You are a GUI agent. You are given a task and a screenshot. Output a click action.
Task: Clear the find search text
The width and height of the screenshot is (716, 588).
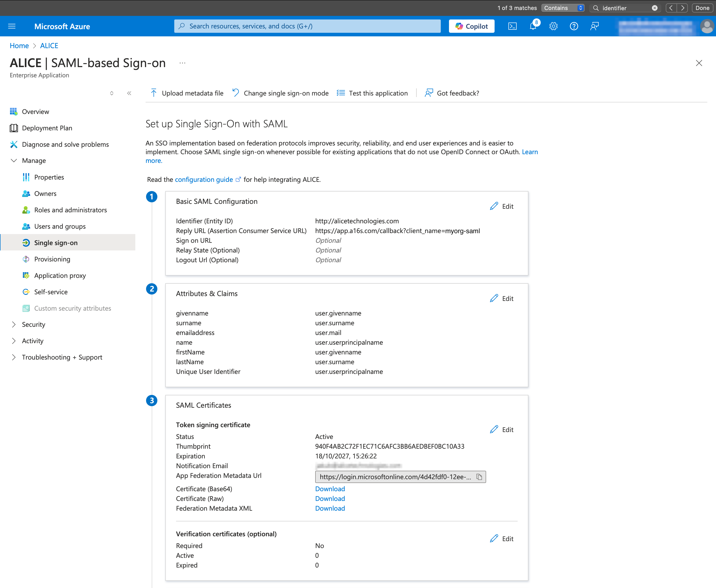(x=655, y=8)
